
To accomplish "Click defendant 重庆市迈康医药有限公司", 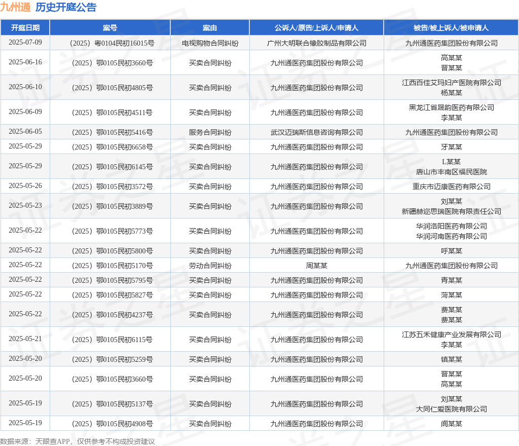I will coord(452,187).
